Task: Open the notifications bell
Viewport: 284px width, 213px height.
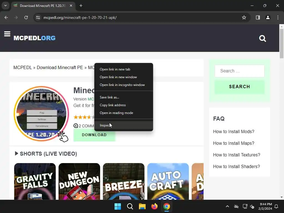Action: point(277,206)
